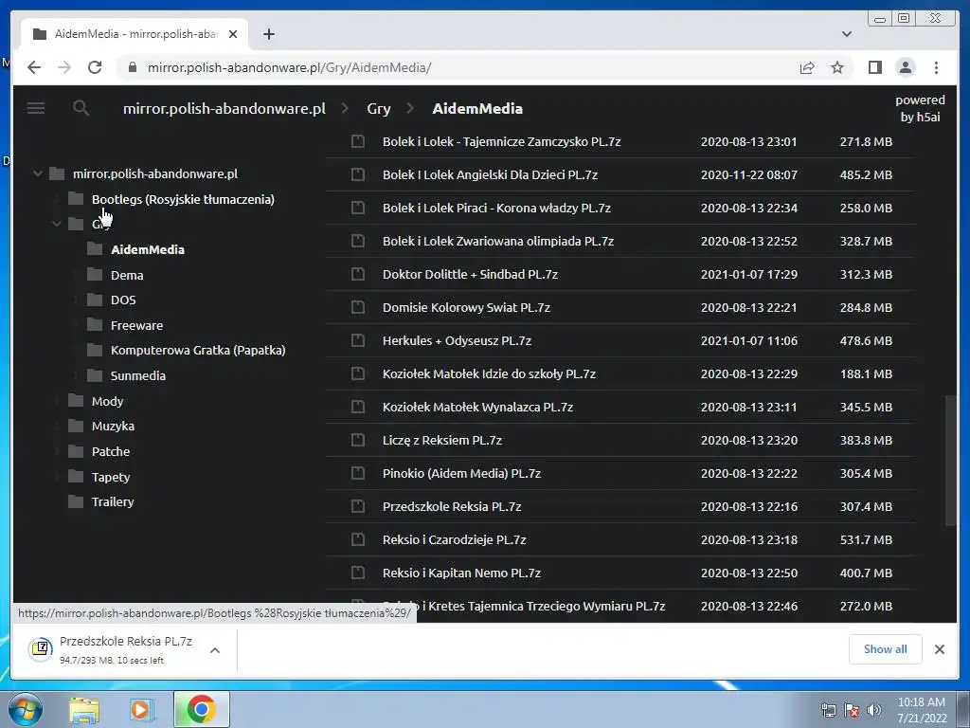Viewport: 970px width, 728px height.
Task: Open Mody folder in tree
Action: [x=108, y=401]
